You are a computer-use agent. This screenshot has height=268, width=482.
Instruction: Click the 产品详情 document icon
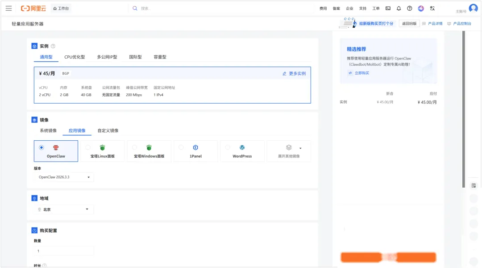tap(424, 24)
